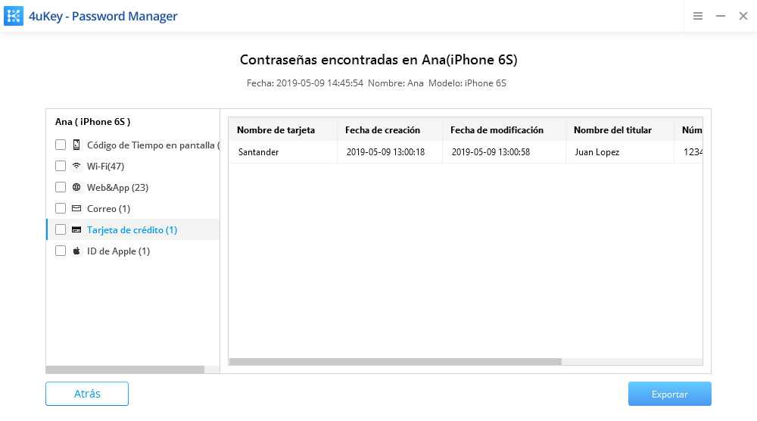Click the truncated Núm column header
Image resolution: width=757 pixels, height=421 pixels.
tap(688, 129)
